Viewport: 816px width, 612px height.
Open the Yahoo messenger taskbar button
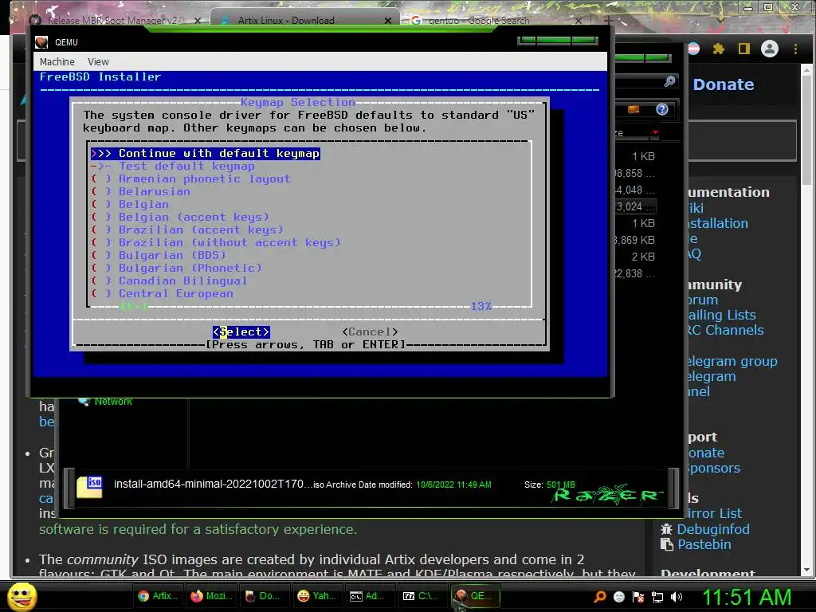[x=317, y=596]
